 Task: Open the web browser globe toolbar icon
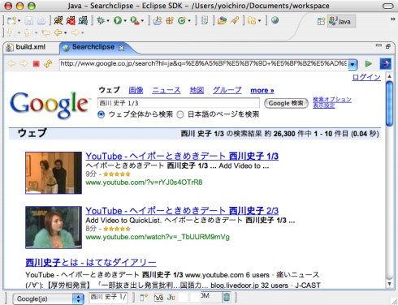275,20
